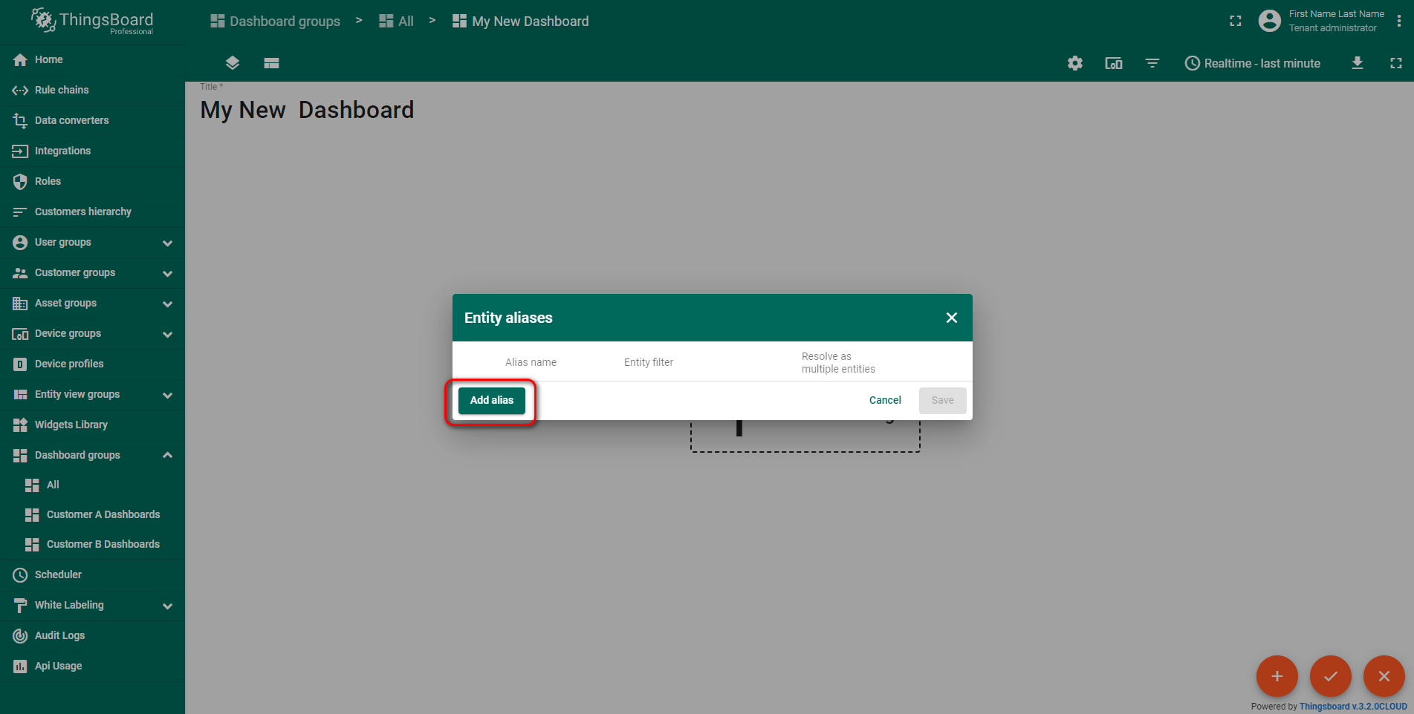Expand White Labeling chevron

[168, 606]
